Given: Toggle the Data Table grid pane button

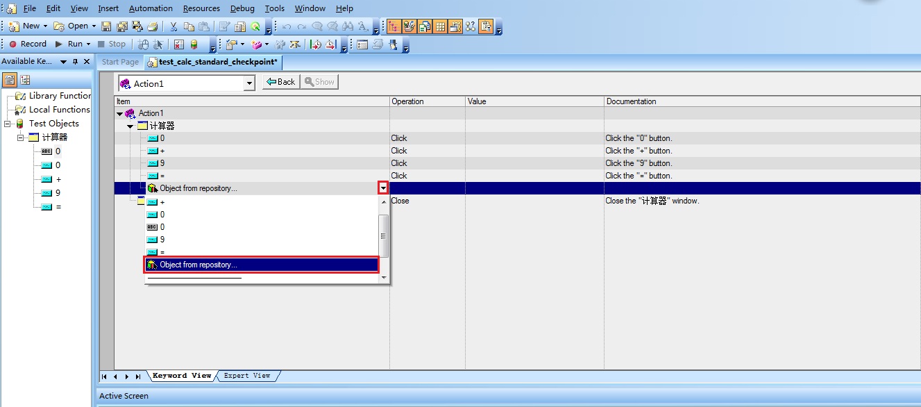Looking at the screenshot, I should click(440, 26).
